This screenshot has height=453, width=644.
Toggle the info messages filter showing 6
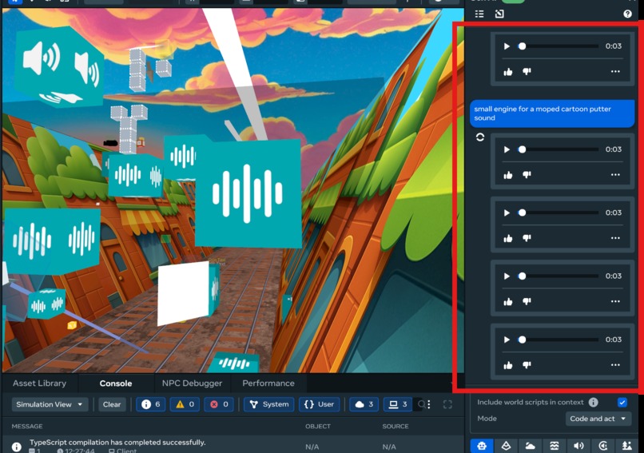coord(151,404)
